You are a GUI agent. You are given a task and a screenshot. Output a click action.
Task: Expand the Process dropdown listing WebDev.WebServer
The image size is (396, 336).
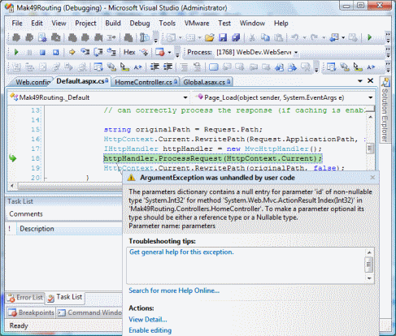click(x=296, y=52)
